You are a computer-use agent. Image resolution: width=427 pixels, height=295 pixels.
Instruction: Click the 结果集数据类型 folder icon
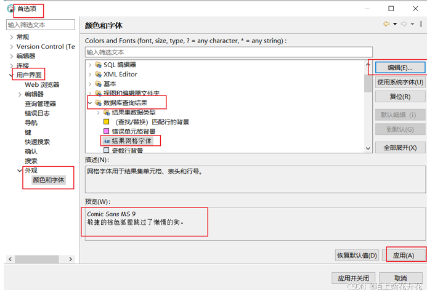(x=107, y=112)
